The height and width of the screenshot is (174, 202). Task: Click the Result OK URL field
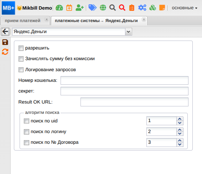point(135,102)
